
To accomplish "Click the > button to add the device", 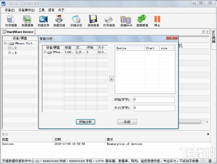I will coord(111,79).
